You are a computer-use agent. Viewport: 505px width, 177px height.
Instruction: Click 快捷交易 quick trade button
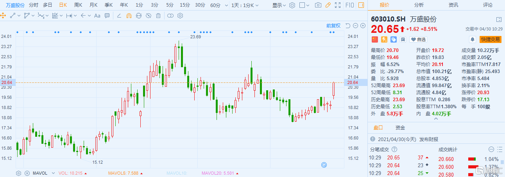[x=490, y=39]
